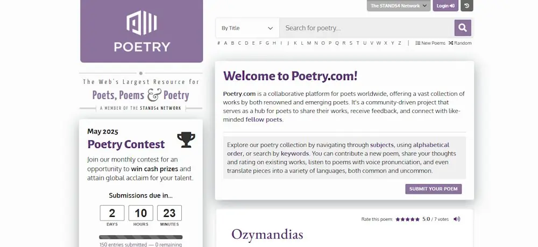
Task: Click the magnifying glass search button
Action: point(463,28)
